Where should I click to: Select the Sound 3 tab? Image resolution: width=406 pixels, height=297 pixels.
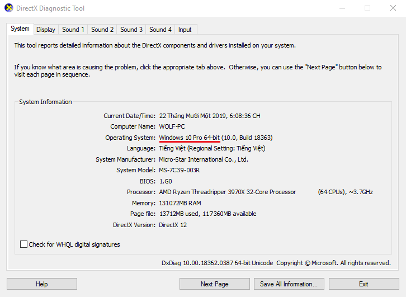point(131,30)
